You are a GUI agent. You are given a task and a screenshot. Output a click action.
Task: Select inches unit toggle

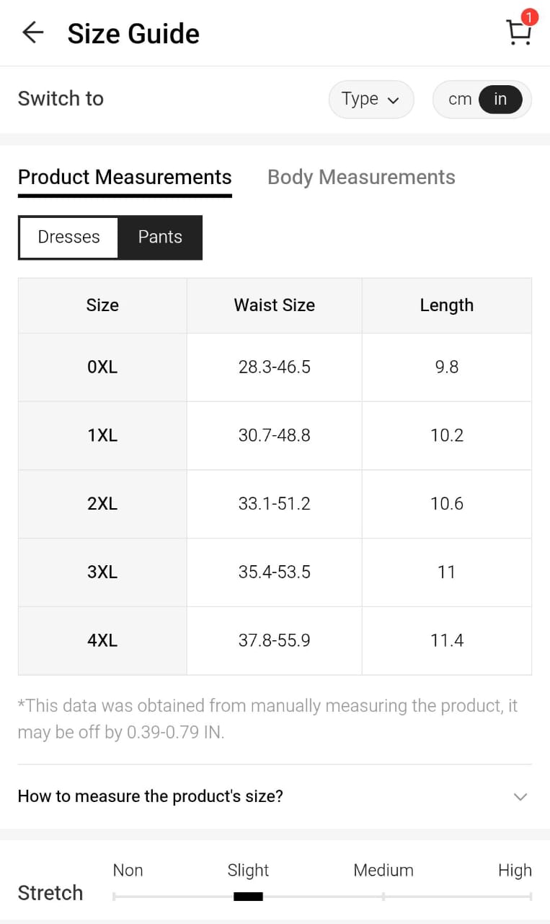[x=500, y=99]
